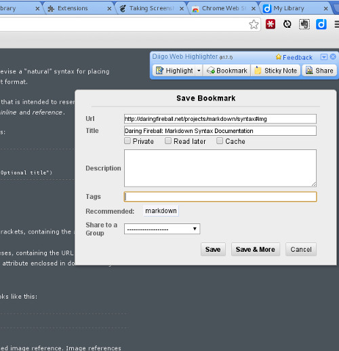
Task: Check the Cache checkbox
Action: 220,141
